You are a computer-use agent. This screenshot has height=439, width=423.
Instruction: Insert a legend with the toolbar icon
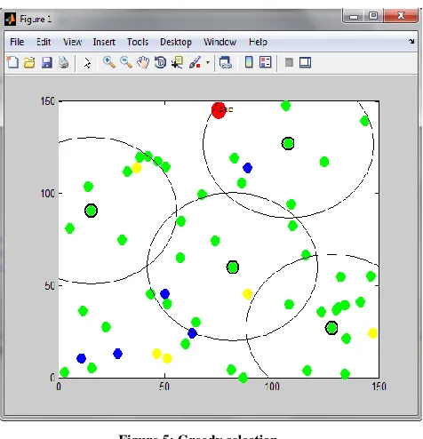coord(266,62)
